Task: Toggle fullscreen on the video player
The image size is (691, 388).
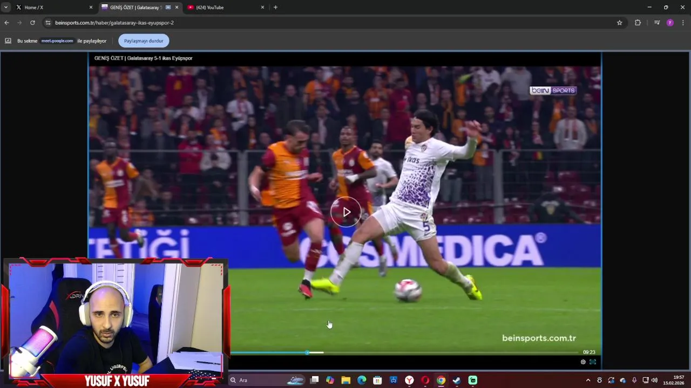Action: click(593, 362)
